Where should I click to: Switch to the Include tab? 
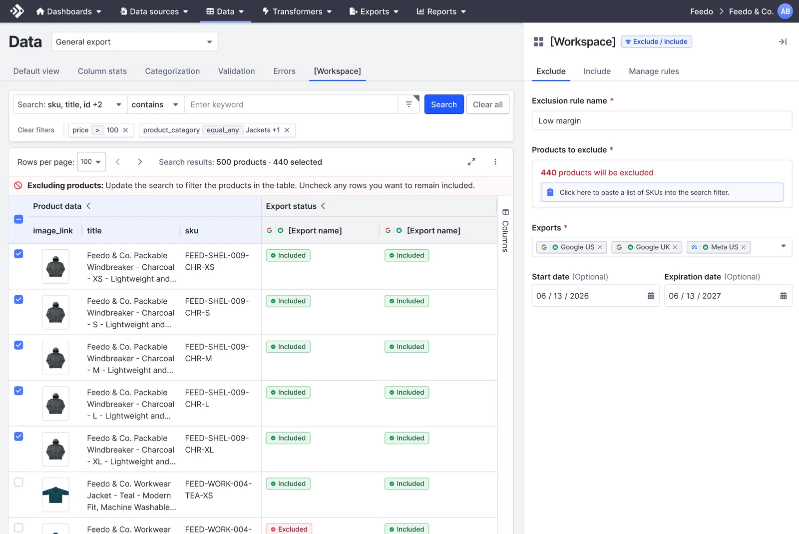(x=597, y=71)
